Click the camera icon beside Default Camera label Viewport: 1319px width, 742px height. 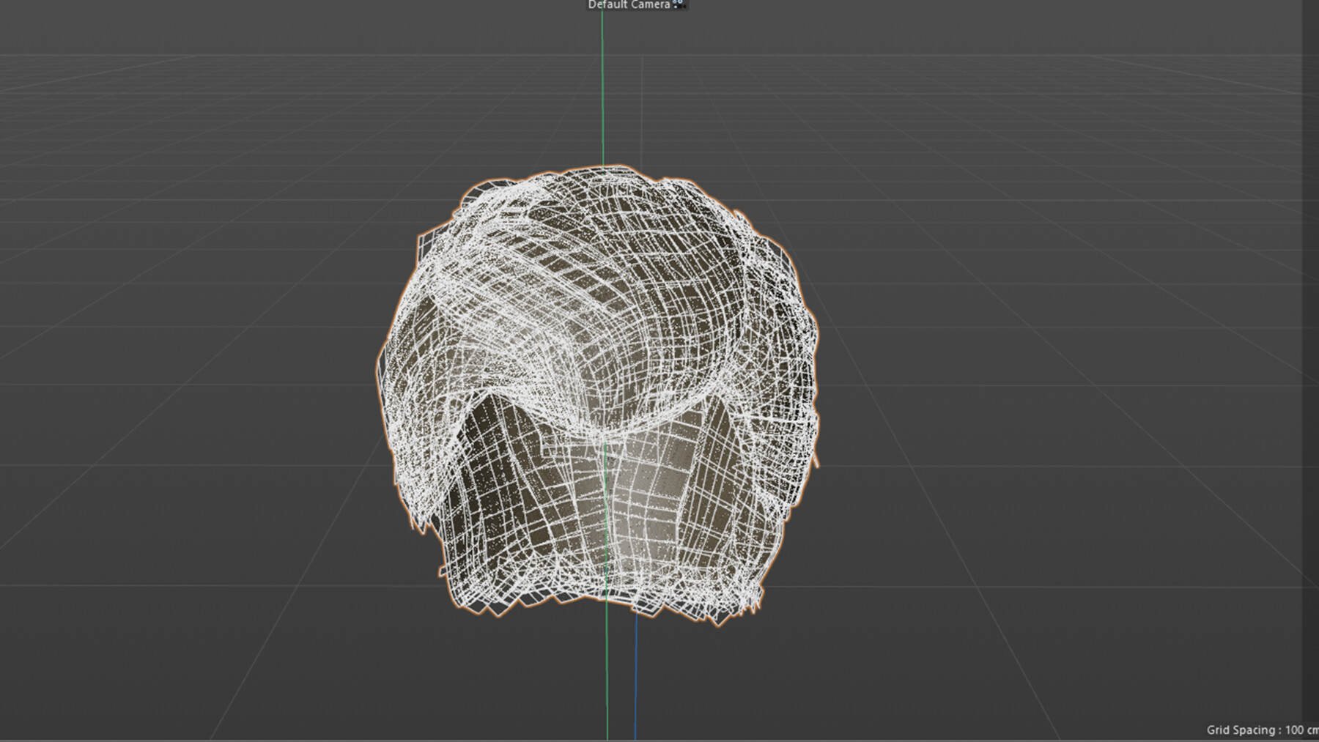click(x=678, y=4)
